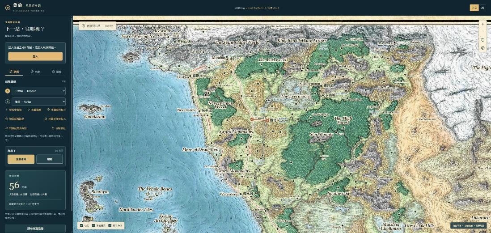This screenshot has height=233, width=491.
Task: Click the Star Mounts label on the map
Action: [x=321, y=134]
